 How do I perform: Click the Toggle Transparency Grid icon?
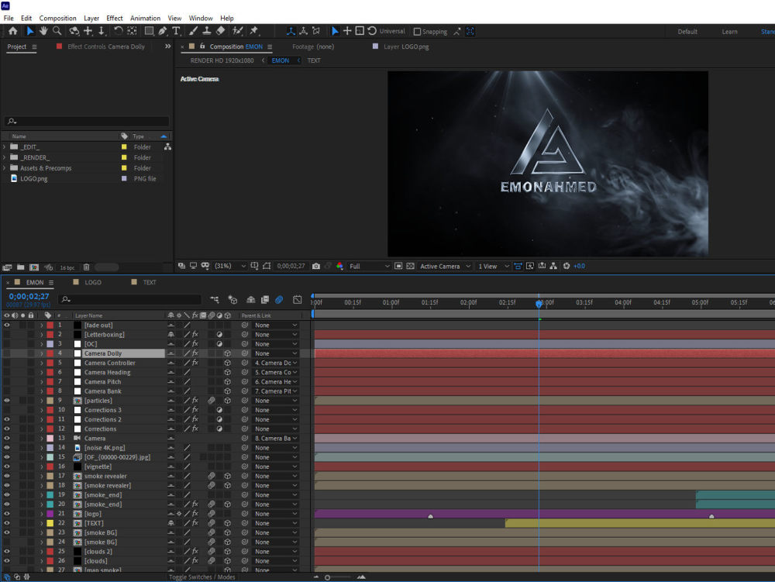(x=410, y=267)
